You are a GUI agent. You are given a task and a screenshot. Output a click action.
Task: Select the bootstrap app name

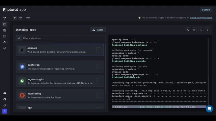33,65
